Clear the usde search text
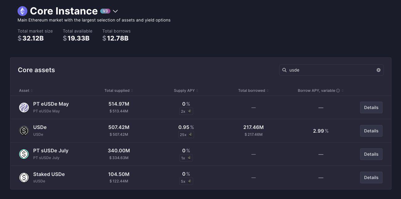 379,70
